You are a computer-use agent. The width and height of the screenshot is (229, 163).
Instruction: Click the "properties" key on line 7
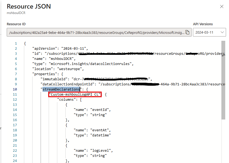[x=45, y=74]
